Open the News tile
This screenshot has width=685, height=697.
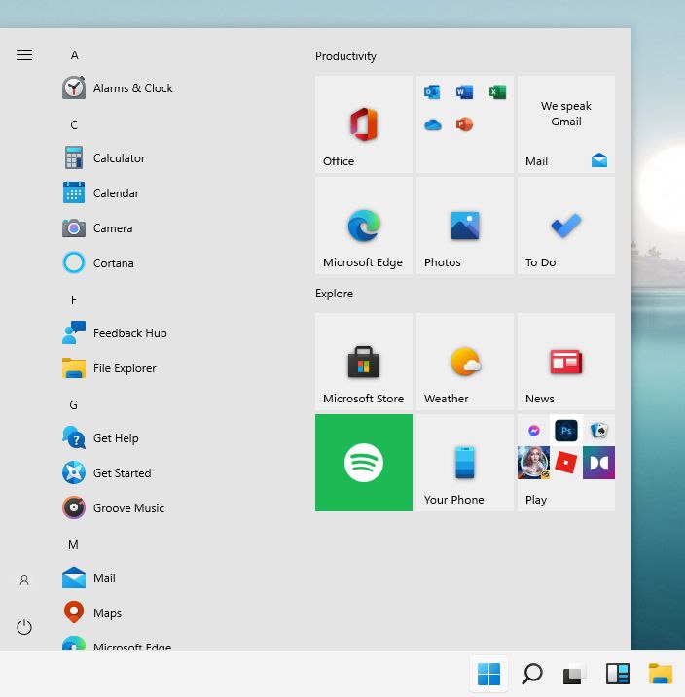pyautogui.click(x=566, y=362)
